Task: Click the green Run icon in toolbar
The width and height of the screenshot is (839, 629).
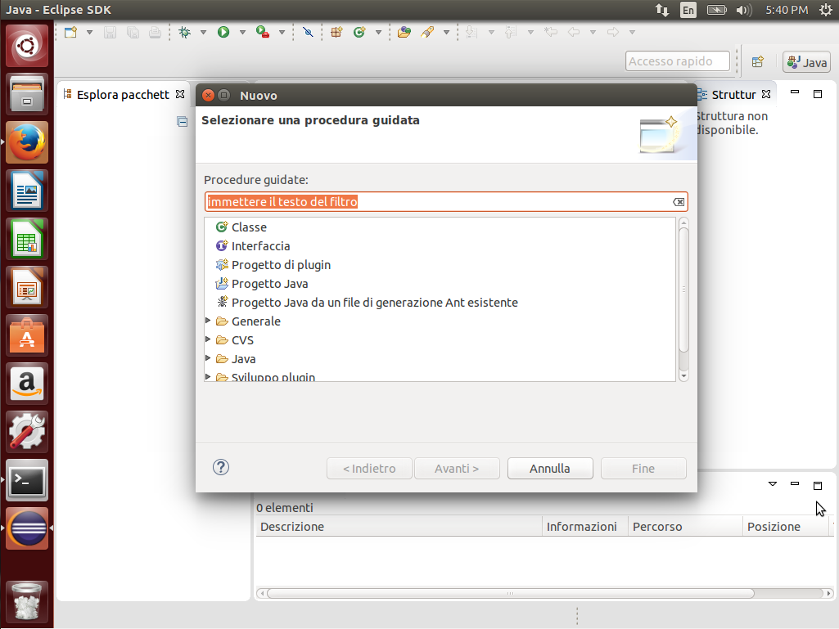Action: [223, 33]
